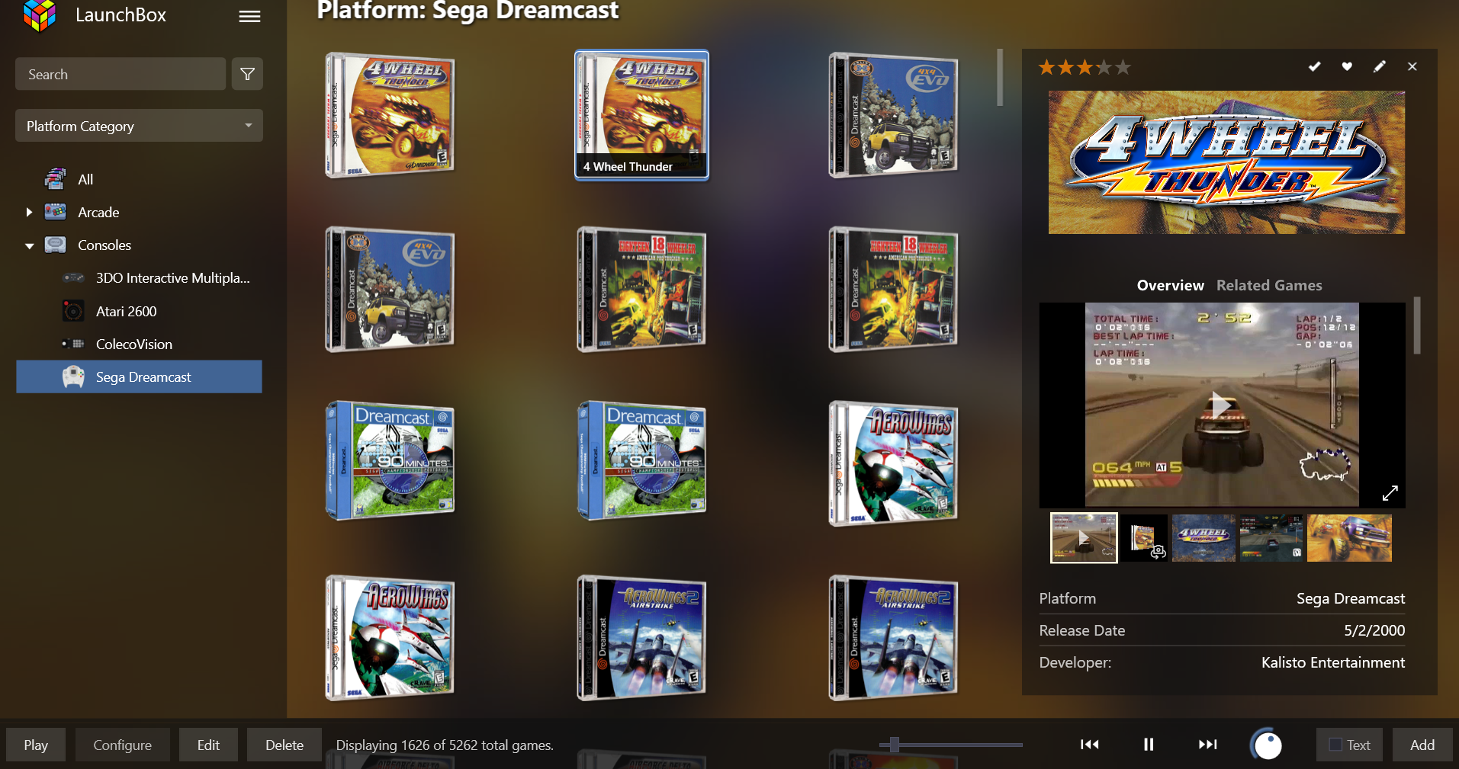This screenshot has width=1459, height=769.
Task: Click the Add button
Action: (x=1422, y=745)
